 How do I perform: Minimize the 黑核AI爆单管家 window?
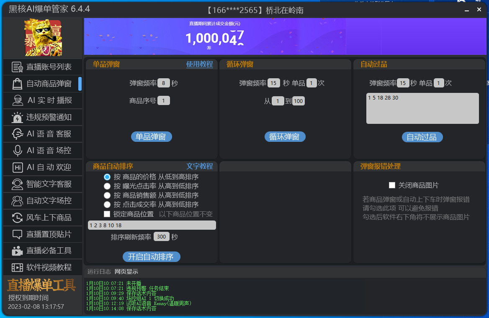(466, 10)
